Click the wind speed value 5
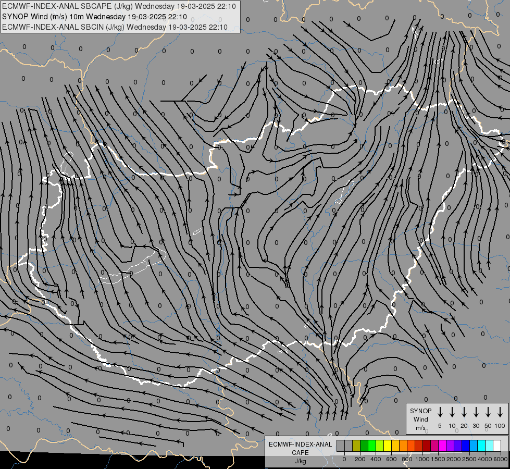 pos(440,426)
